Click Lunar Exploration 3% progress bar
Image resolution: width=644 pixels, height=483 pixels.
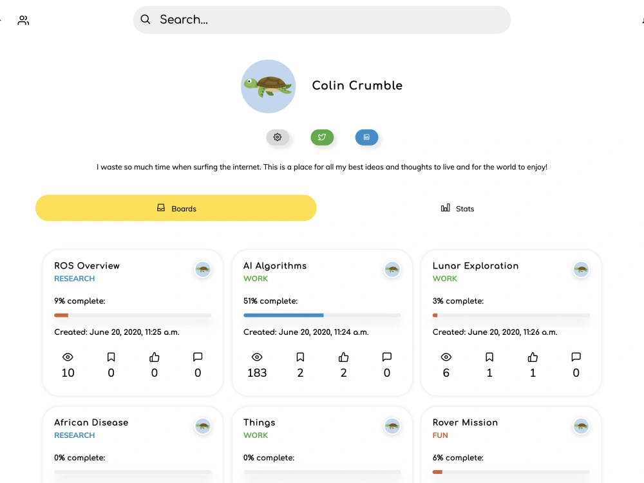pyautogui.click(x=511, y=315)
